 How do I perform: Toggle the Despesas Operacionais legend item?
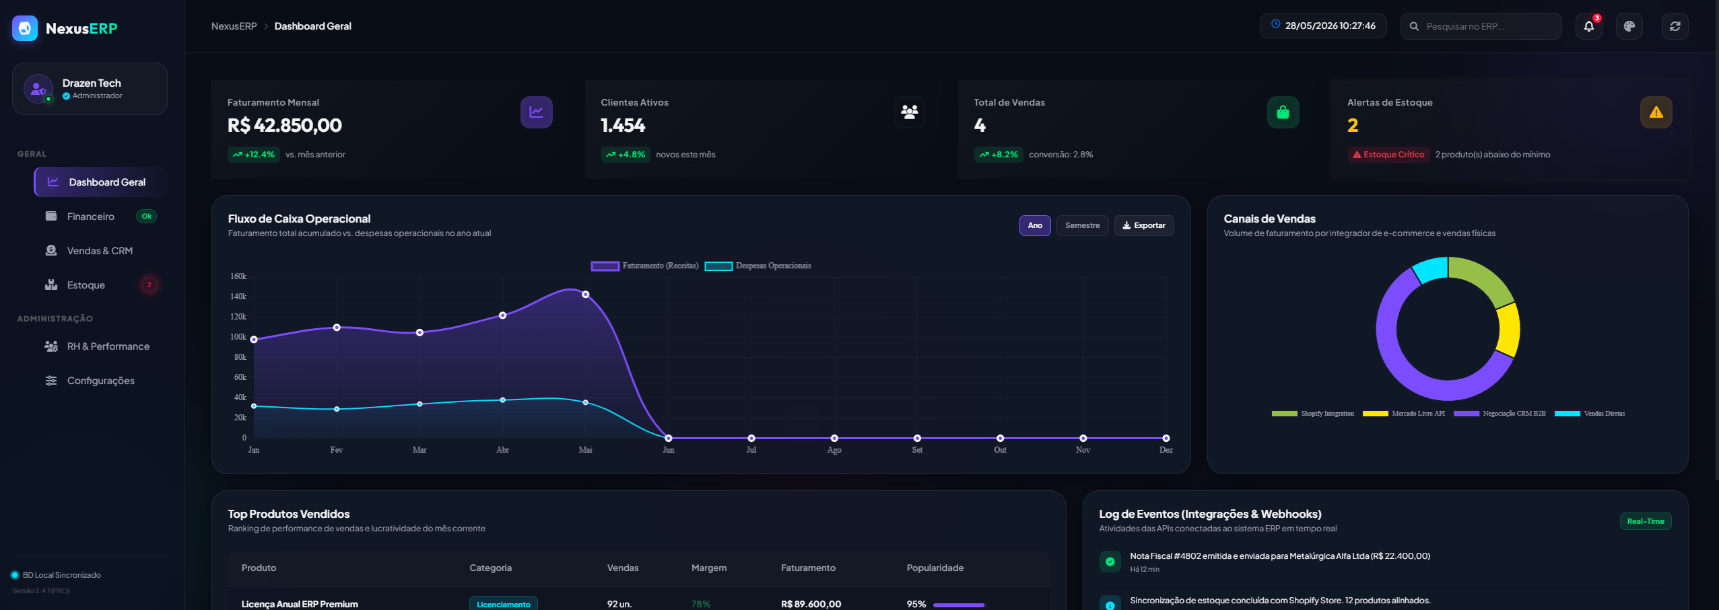click(x=757, y=266)
